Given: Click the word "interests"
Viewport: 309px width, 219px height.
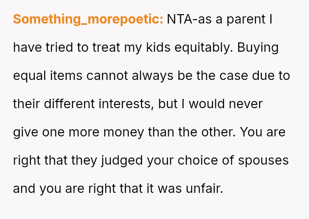Looking at the screenshot, I should click(125, 104).
